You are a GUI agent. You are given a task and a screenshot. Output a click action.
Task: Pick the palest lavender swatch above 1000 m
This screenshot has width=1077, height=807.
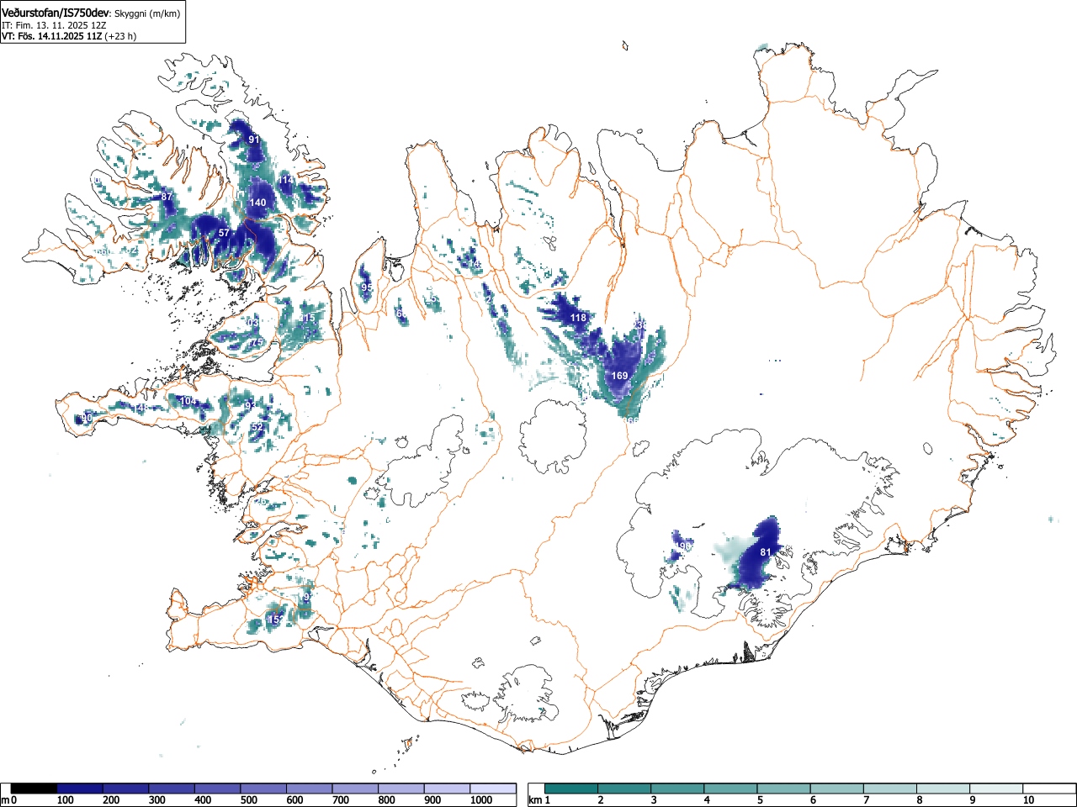pyautogui.click(x=493, y=789)
